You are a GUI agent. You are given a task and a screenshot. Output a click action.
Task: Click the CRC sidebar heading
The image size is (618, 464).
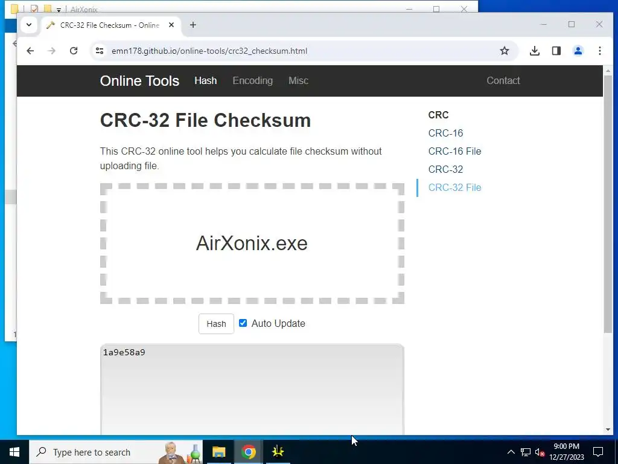438,115
